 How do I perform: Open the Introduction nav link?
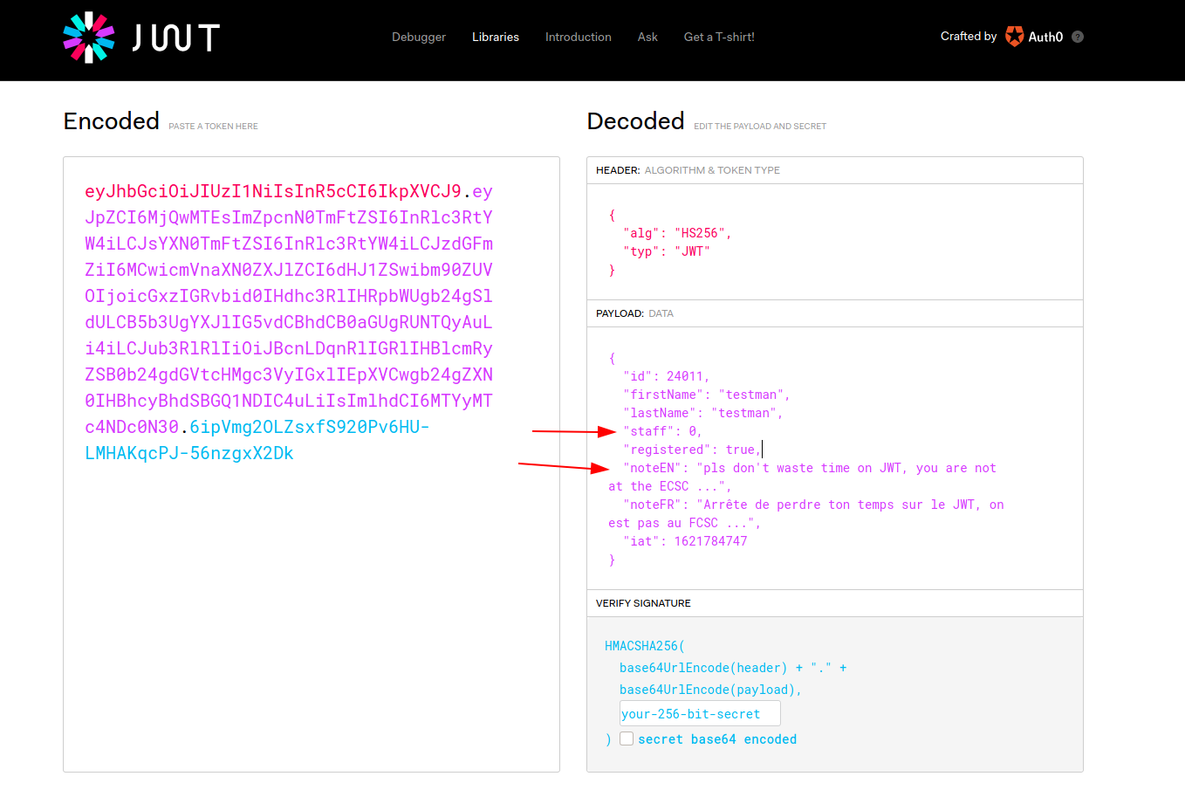[578, 37]
